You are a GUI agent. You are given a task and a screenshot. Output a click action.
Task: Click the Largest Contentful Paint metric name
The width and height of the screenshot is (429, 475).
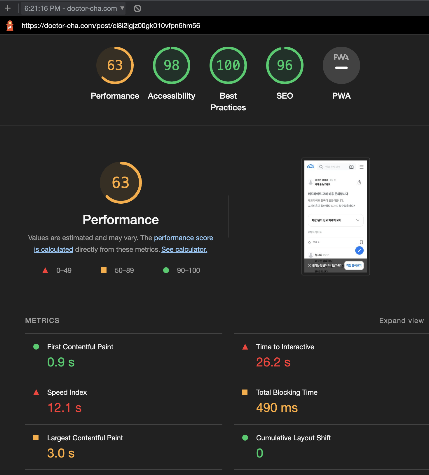pos(85,438)
